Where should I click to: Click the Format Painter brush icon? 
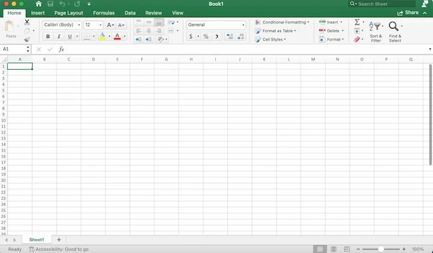pyautogui.click(x=27, y=39)
